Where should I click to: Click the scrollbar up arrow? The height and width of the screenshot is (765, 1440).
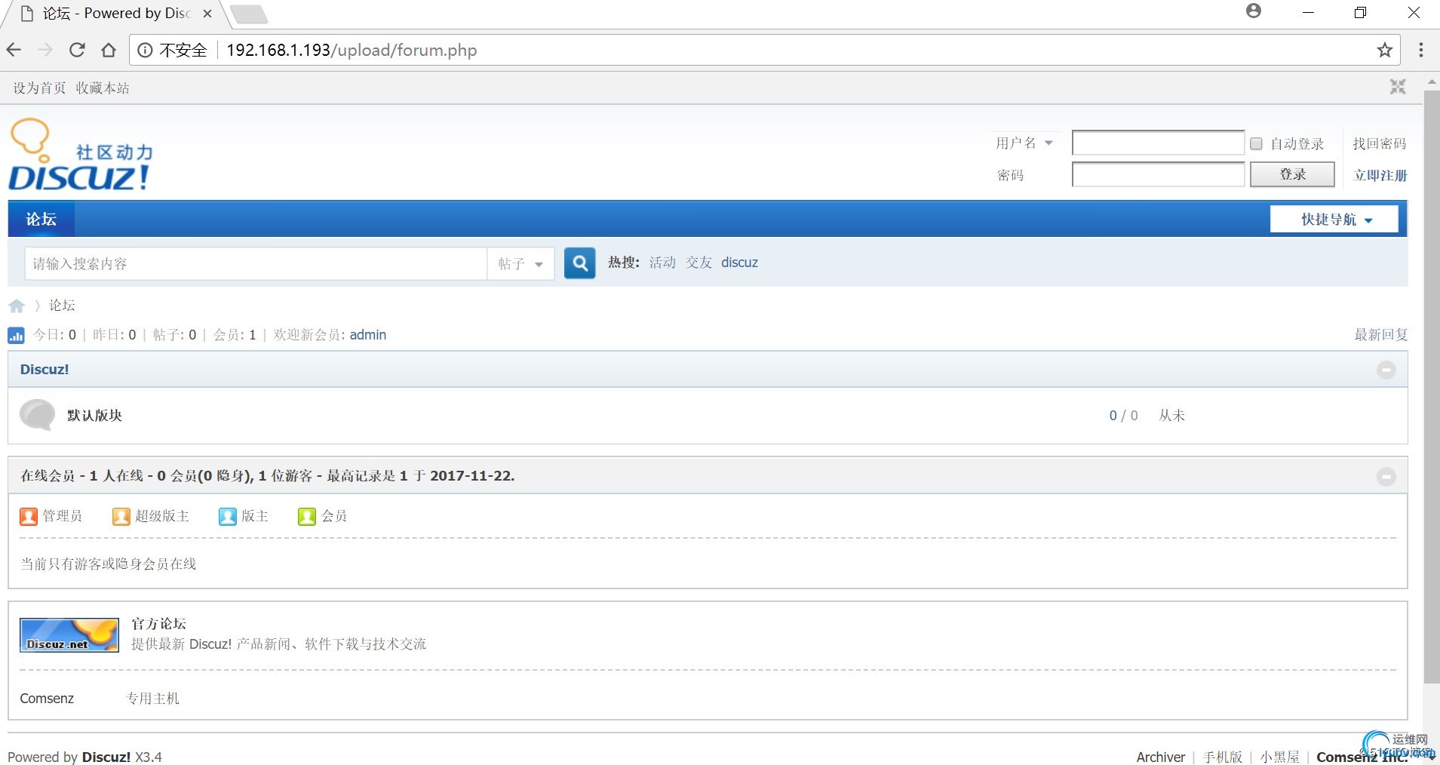[1431, 81]
